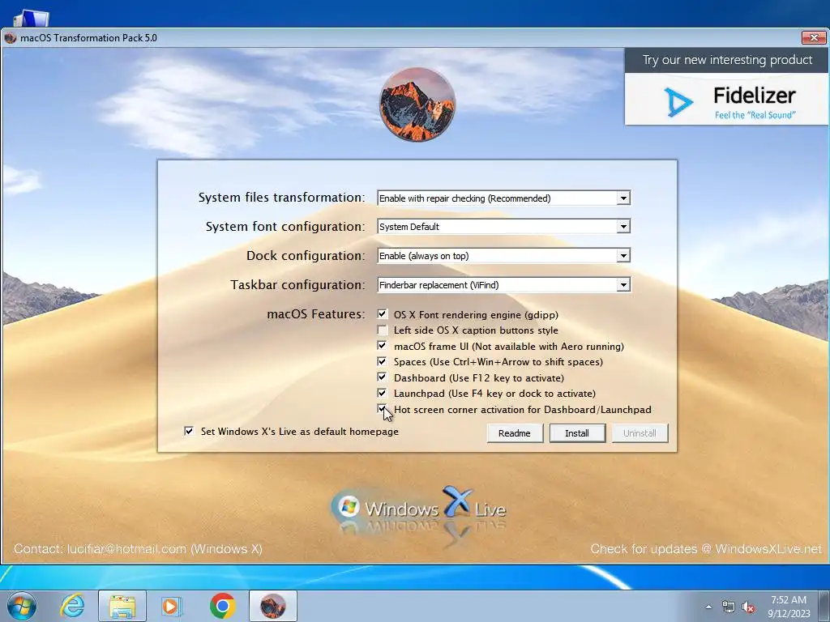Click the Sierra mountain logo image

click(x=417, y=104)
